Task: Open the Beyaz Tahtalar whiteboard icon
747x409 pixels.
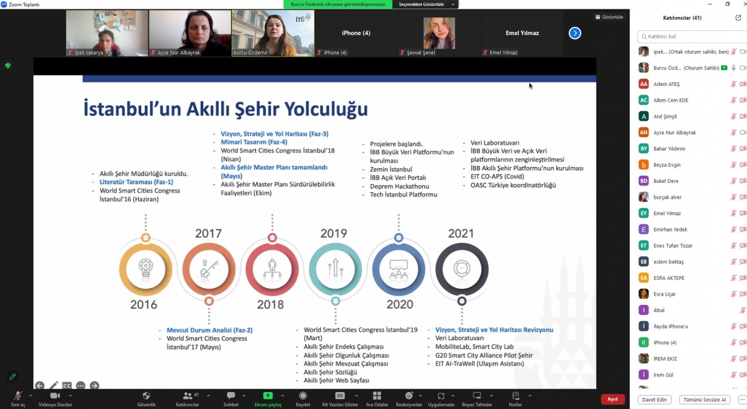Action: pos(477,396)
